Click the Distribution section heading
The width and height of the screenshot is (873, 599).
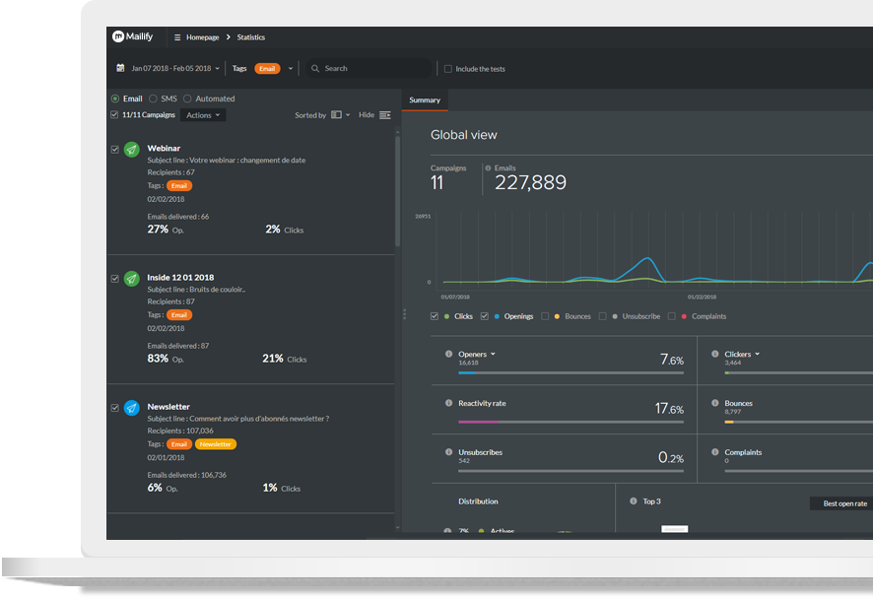point(478,501)
